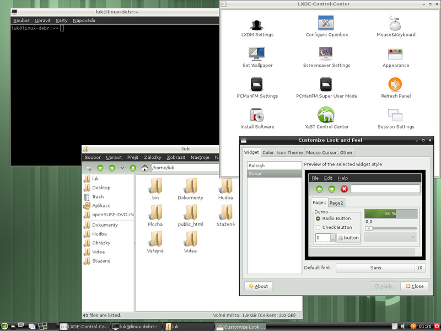Open the Default font selector showing Sans

(x=381, y=268)
